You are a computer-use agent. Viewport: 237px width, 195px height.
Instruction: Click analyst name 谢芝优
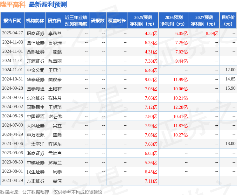click(55, 116)
